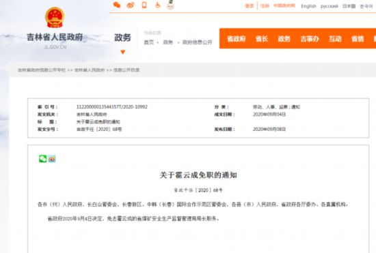Click the national emblem logo

(x=55, y=18)
